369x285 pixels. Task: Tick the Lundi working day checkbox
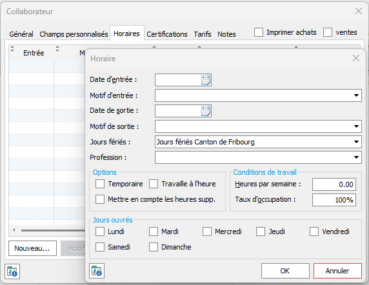[x=100, y=231]
